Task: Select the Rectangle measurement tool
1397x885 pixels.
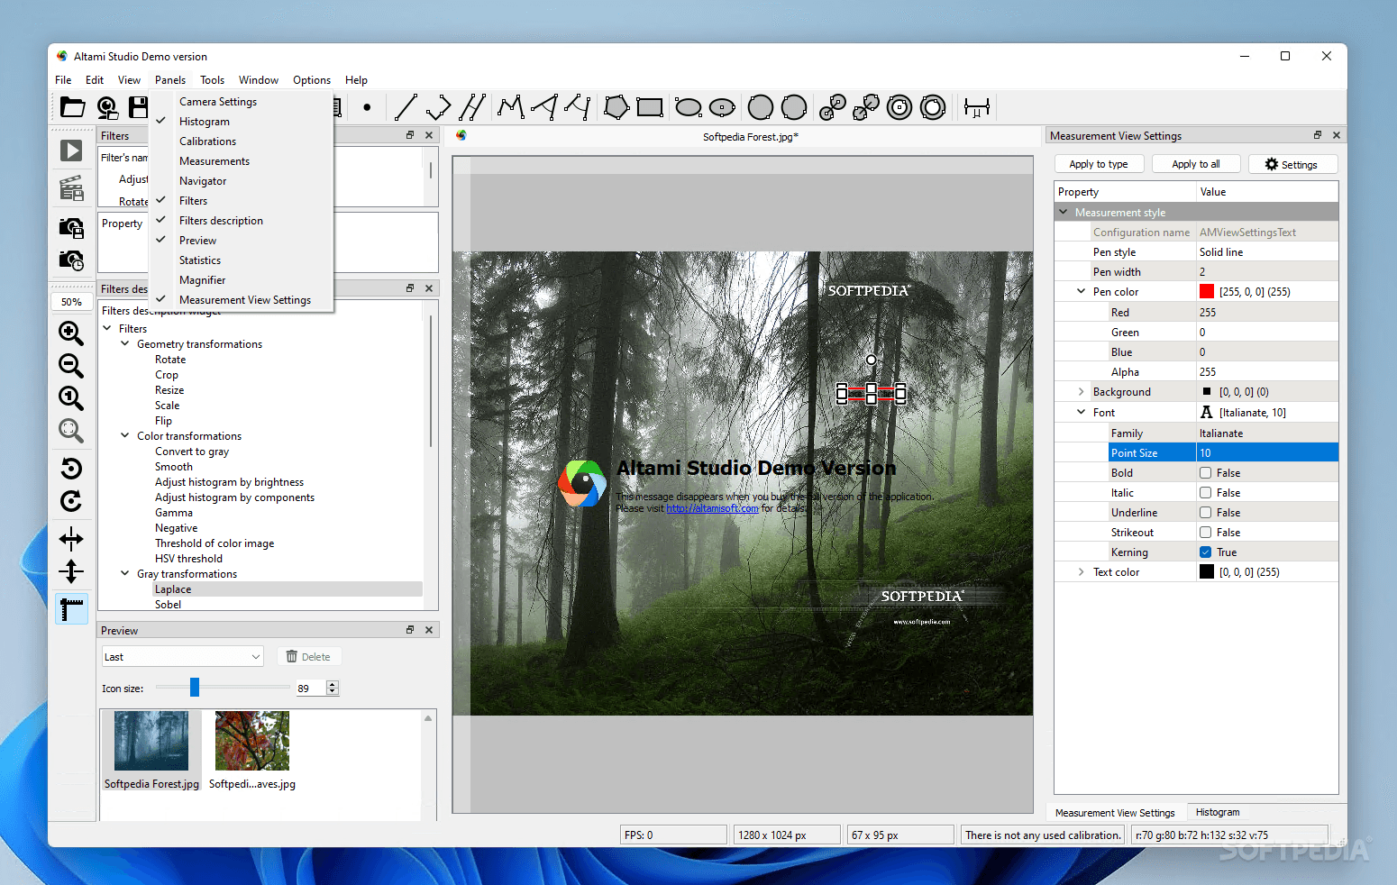Action: coord(650,107)
